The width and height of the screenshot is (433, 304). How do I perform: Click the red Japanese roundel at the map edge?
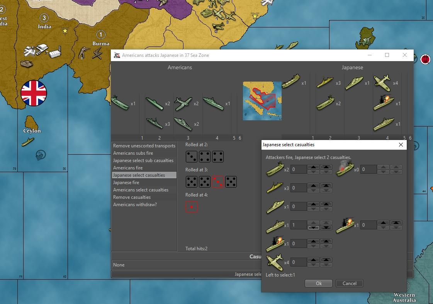[425, 59]
